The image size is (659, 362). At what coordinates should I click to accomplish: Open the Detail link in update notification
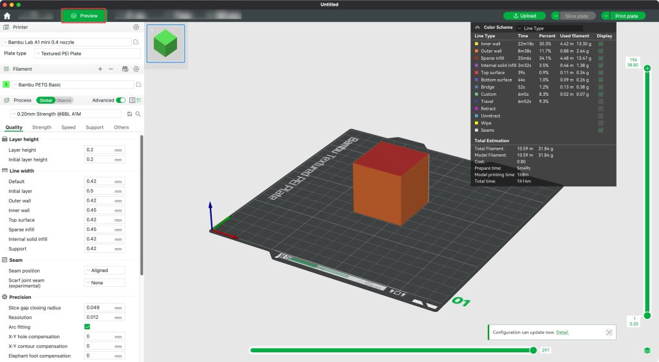pyautogui.click(x=562, y=332)
